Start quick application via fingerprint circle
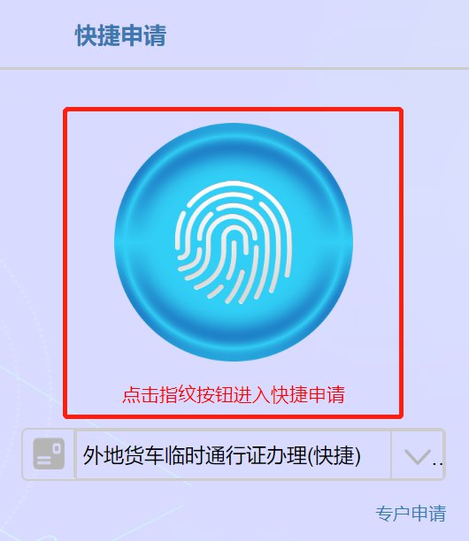Screen dimensions: 469x541 tap(234, 242)
